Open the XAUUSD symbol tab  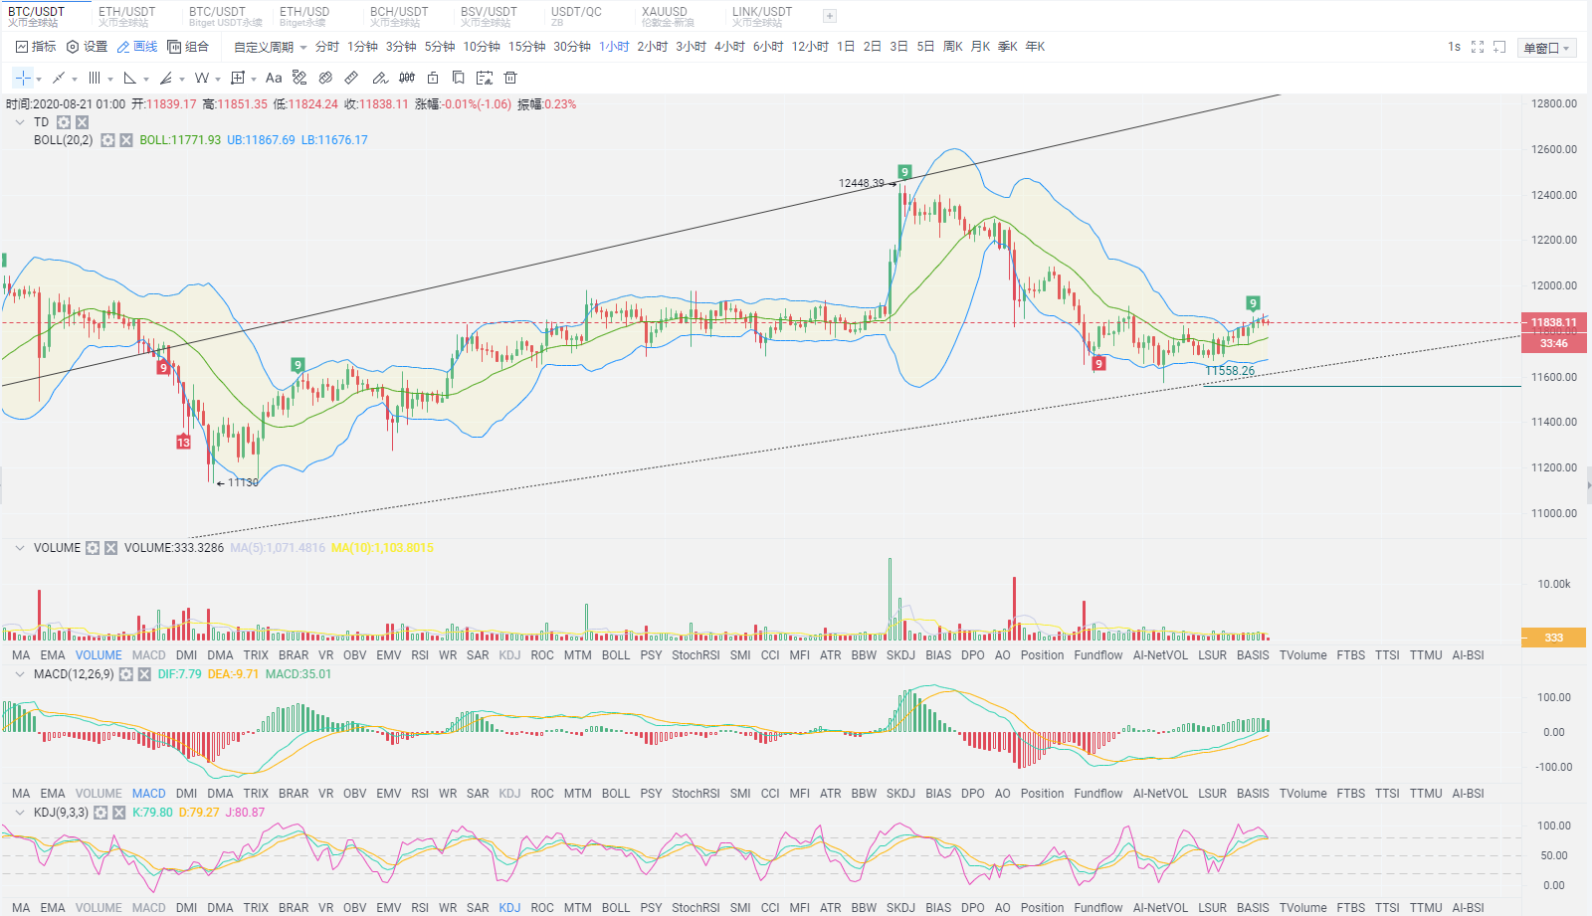tap(667, 16)
